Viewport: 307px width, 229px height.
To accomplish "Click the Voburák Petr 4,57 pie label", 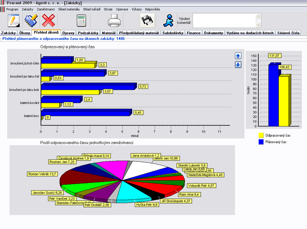I will click(201, 185).
